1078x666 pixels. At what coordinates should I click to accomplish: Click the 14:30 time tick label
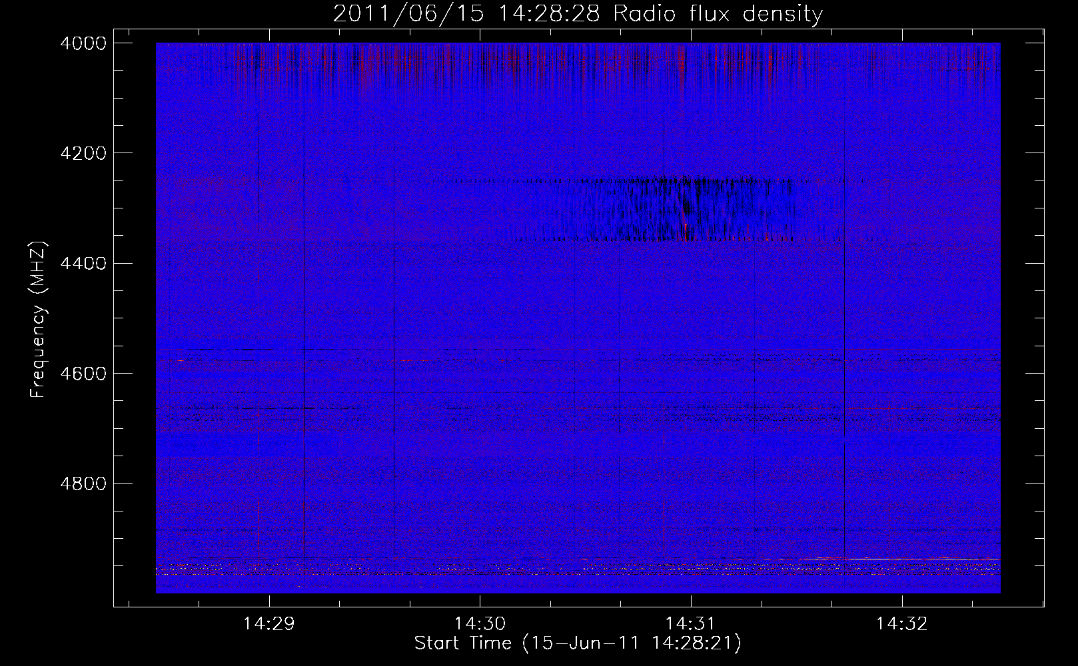tap(480, 624)
